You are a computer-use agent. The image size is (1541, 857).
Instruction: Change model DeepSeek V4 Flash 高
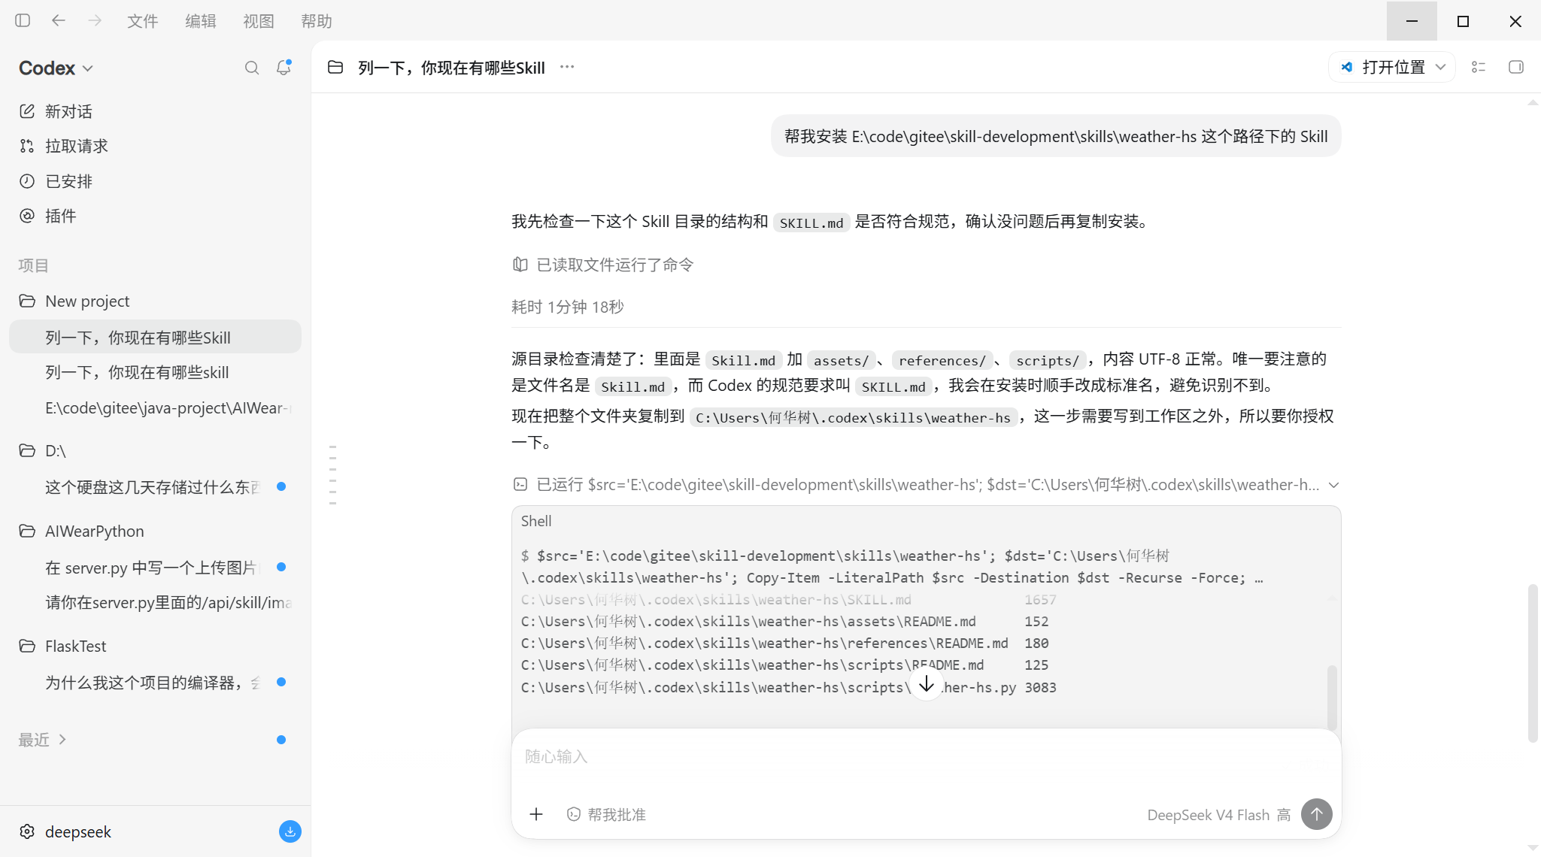tap(1219, 815)
